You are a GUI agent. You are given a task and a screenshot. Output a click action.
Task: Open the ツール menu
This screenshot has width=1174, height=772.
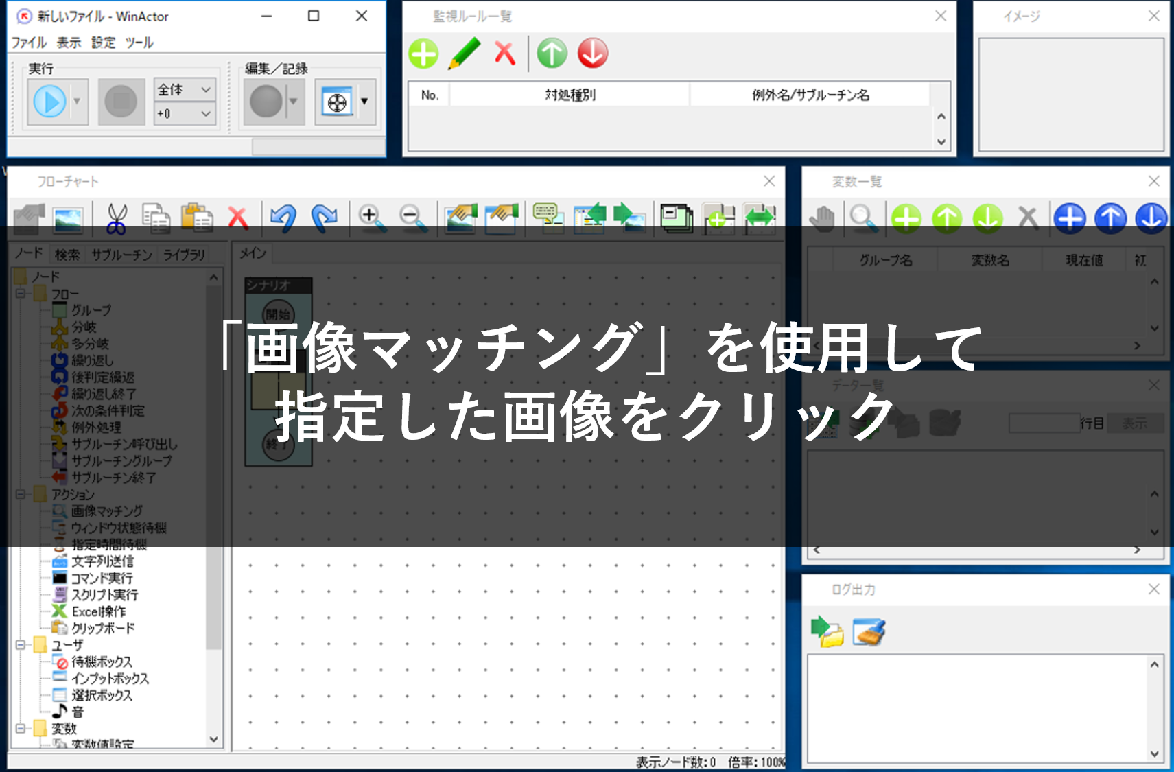pos(139,43)
